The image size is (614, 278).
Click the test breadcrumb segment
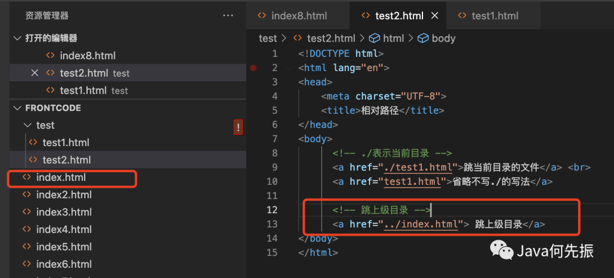[267, 38]
